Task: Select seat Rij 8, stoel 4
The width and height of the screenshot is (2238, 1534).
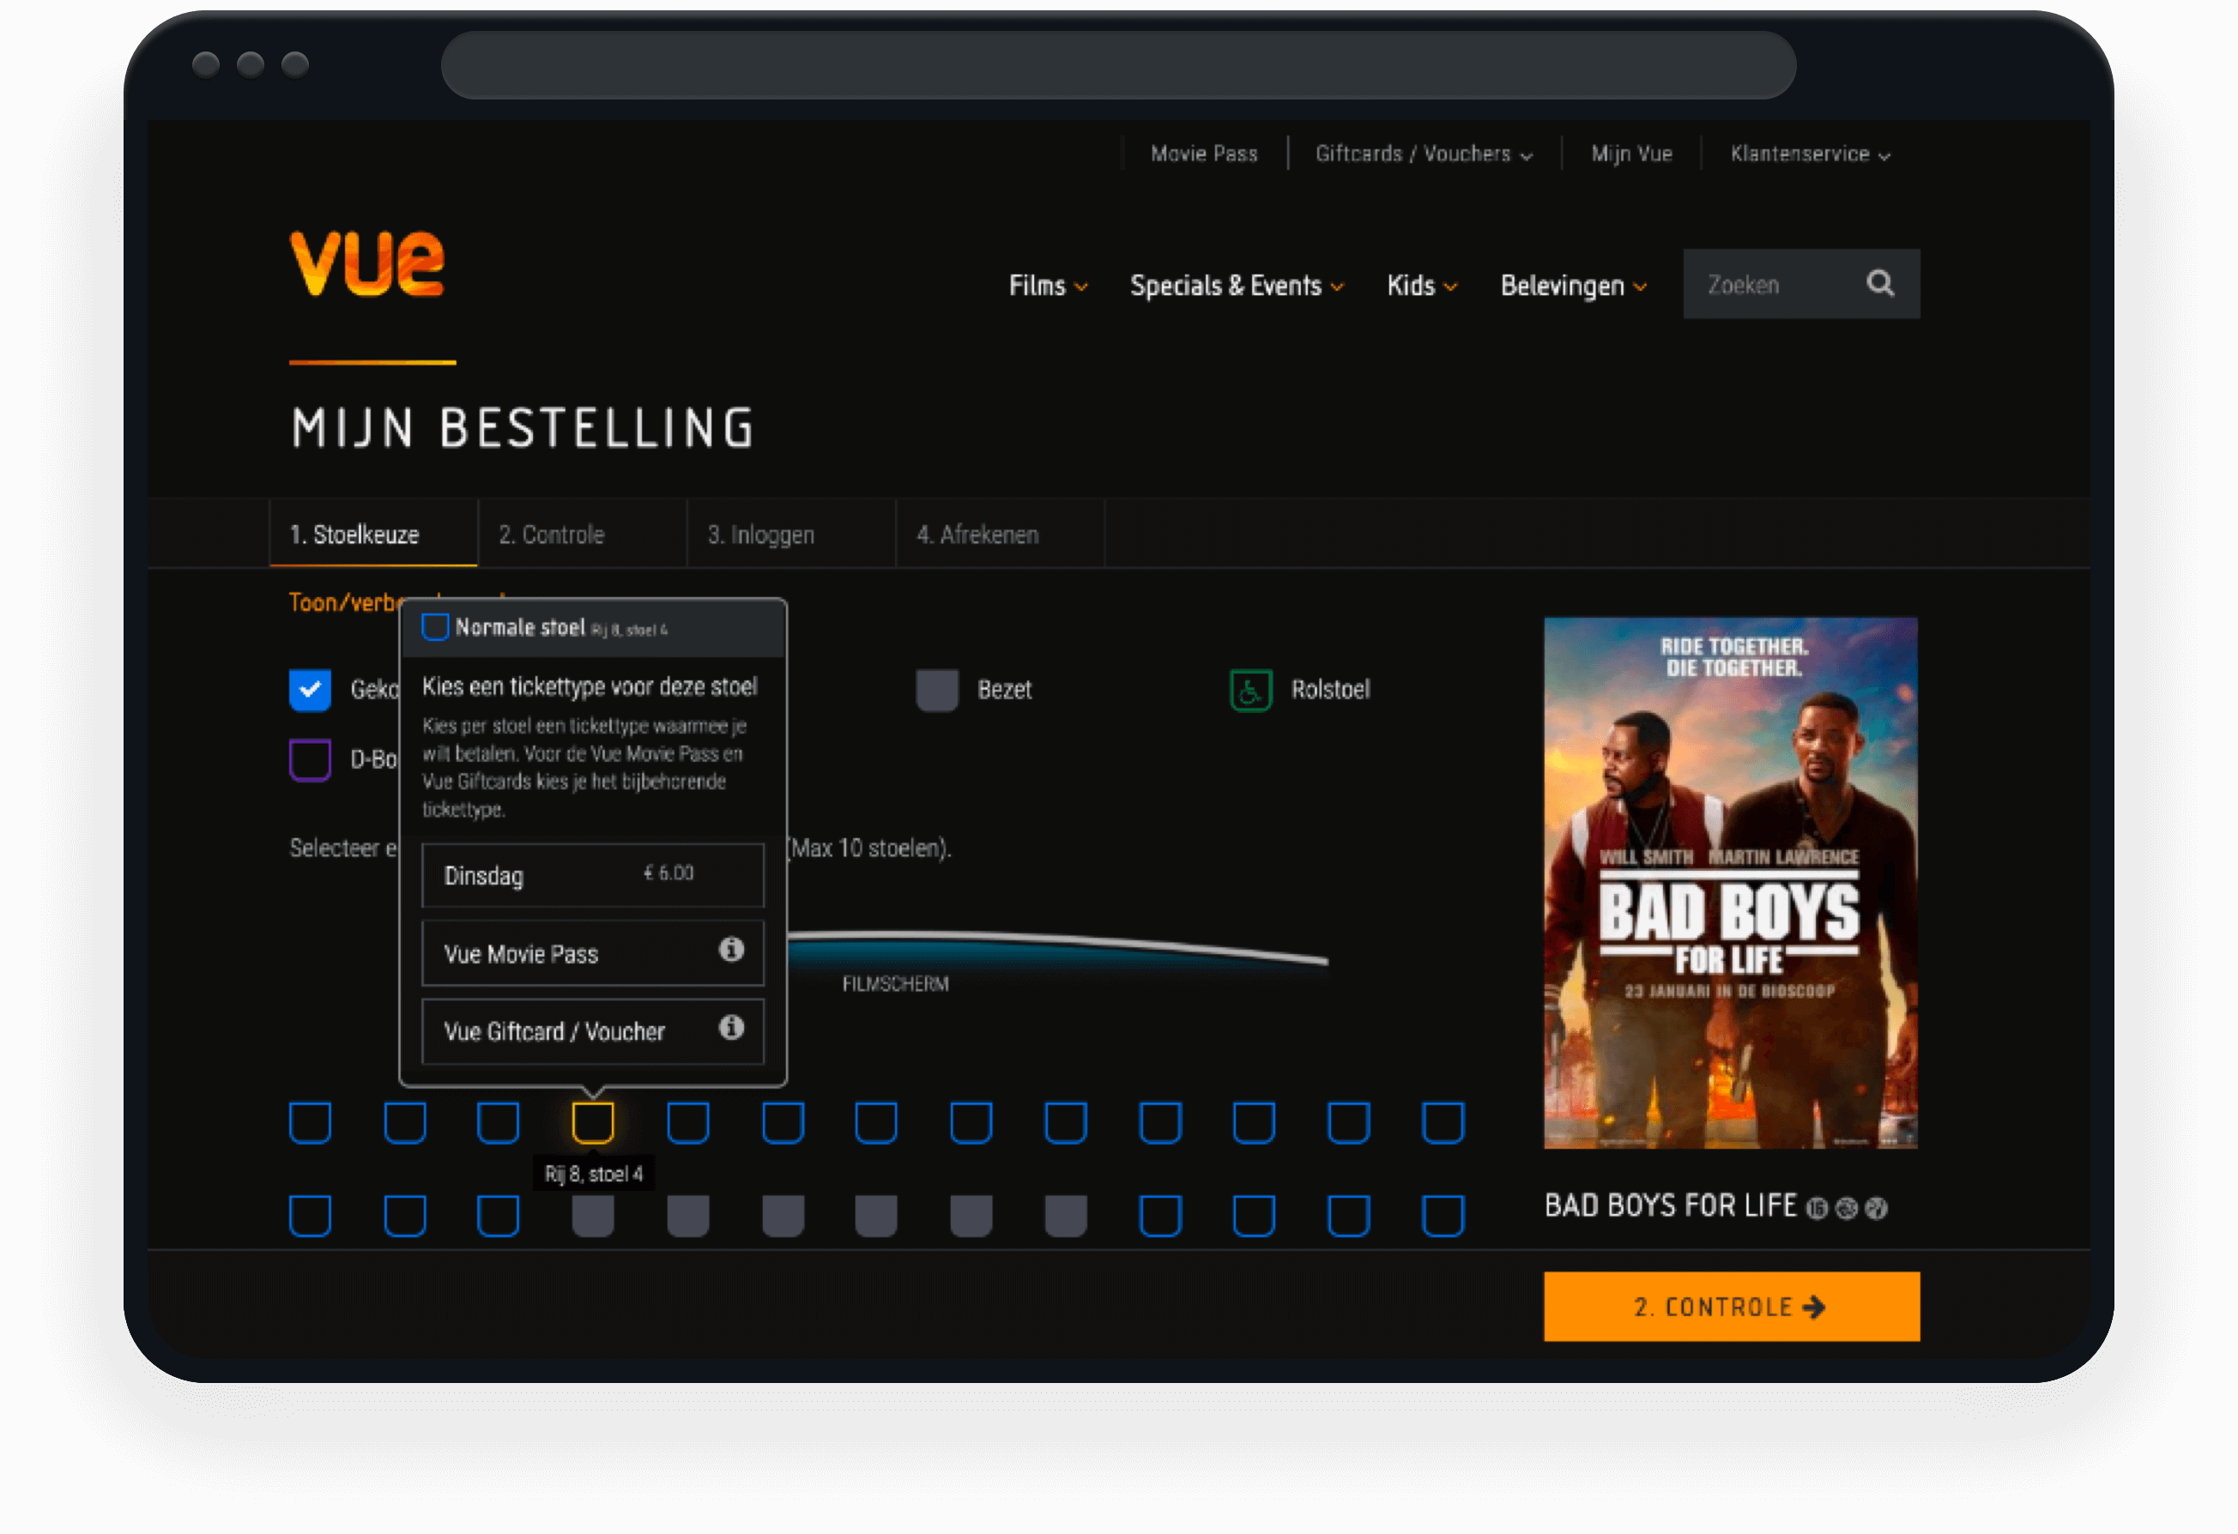Action: click(x=593, y=1120)
